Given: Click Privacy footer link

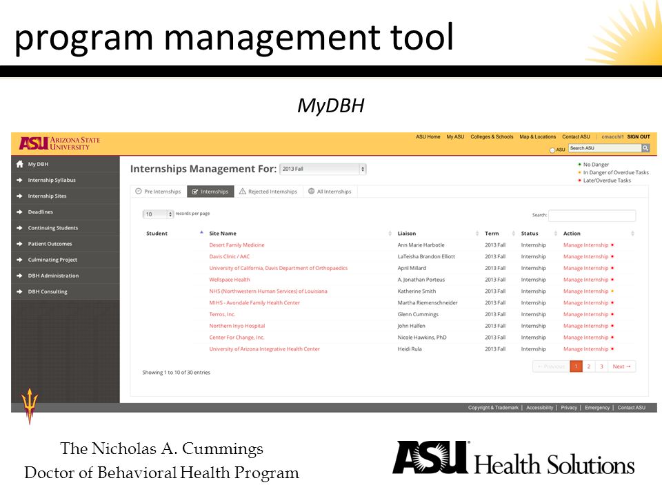Looking at the screenshot, I should tap(569, 407).
